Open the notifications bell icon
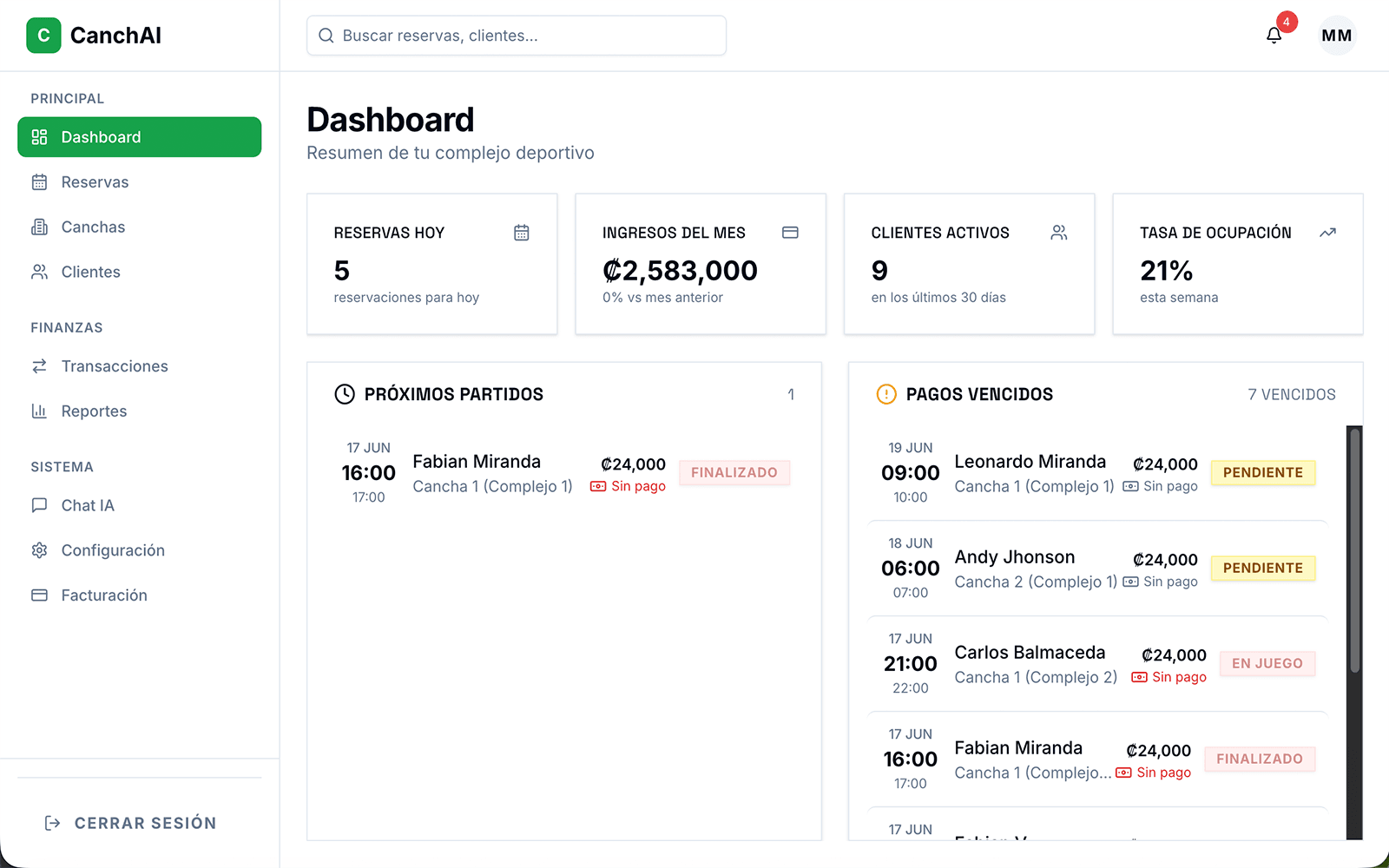 [1274, 36]
